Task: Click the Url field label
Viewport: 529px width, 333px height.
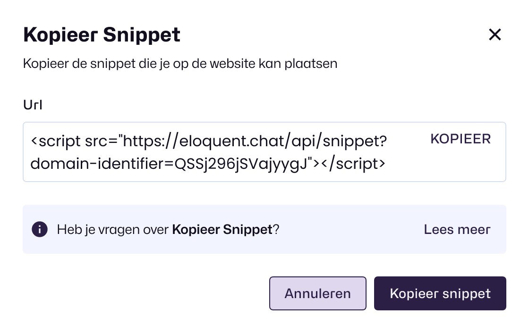Action: tap(33, 105)
